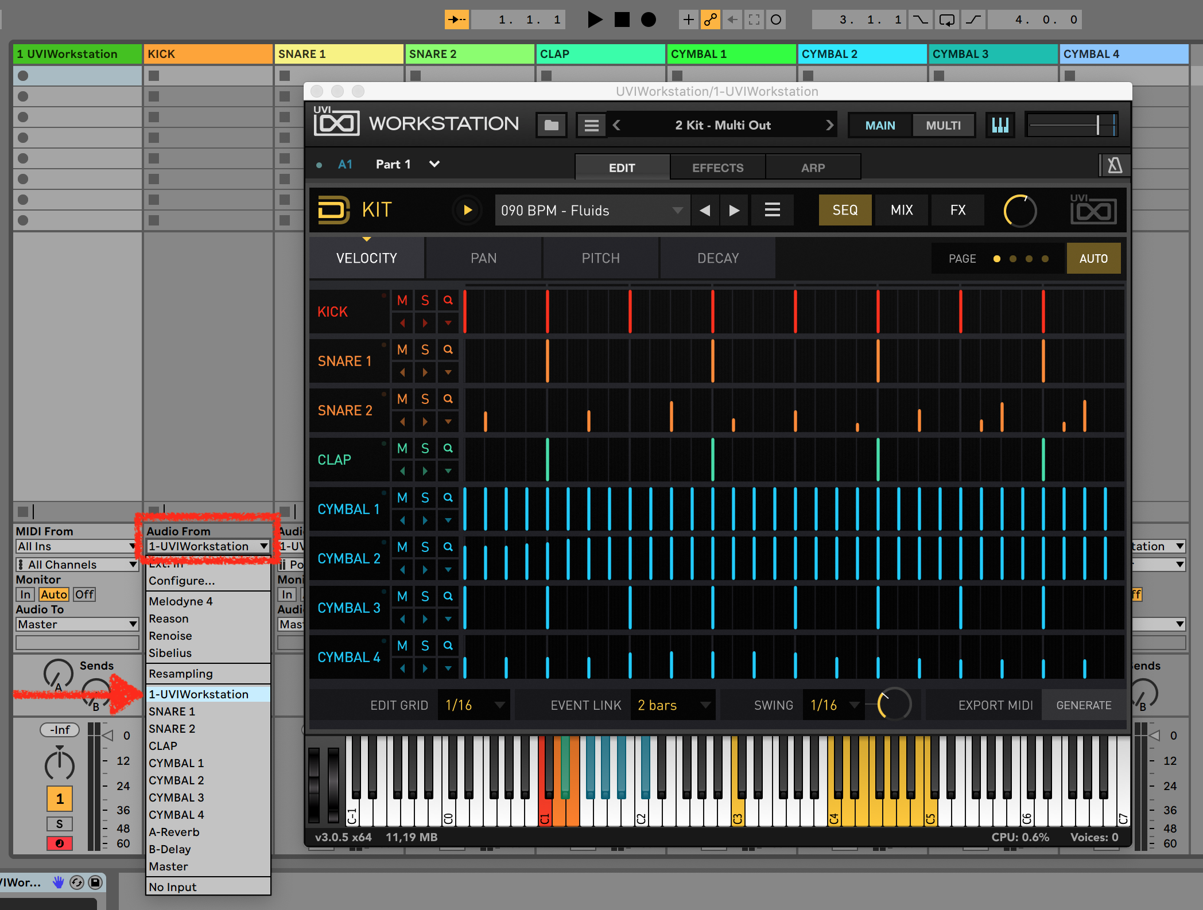1203x910 pixels.
Task: Click the GENERATE button
Action: coord(1084,705)
